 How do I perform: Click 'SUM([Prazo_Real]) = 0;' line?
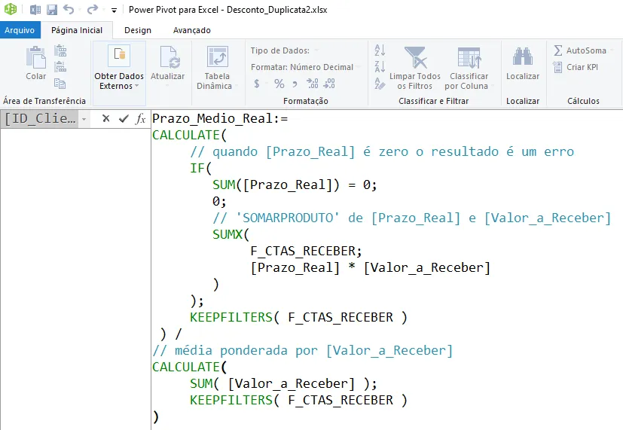coord(295,185)
